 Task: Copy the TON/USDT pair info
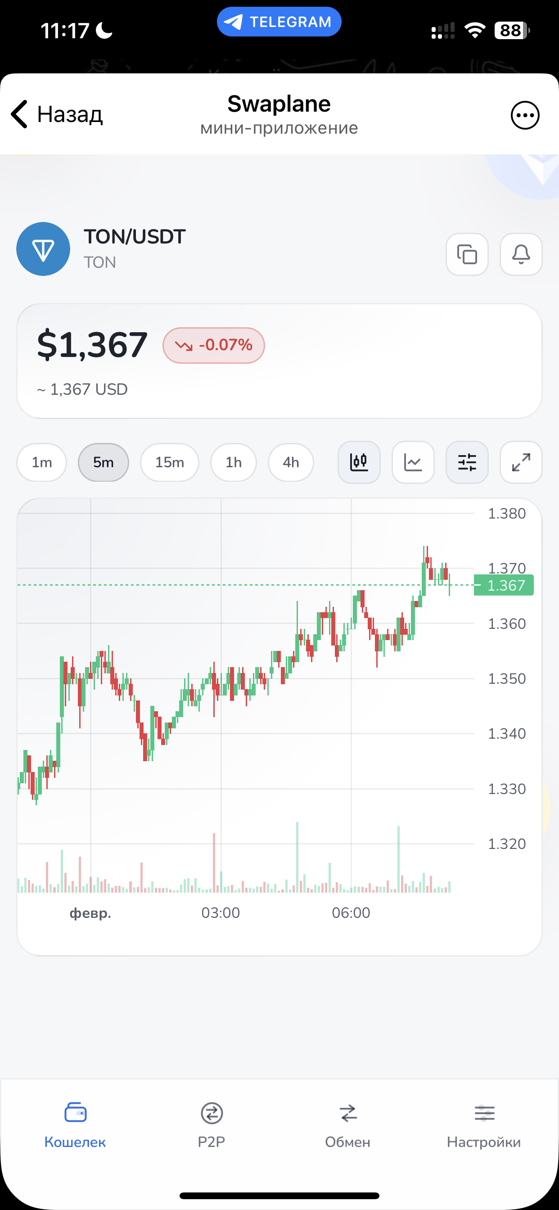point(467,255)
